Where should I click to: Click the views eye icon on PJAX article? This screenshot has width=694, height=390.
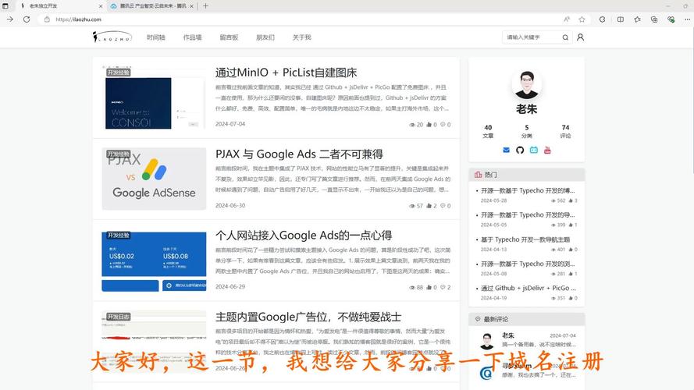coord(412,206)
